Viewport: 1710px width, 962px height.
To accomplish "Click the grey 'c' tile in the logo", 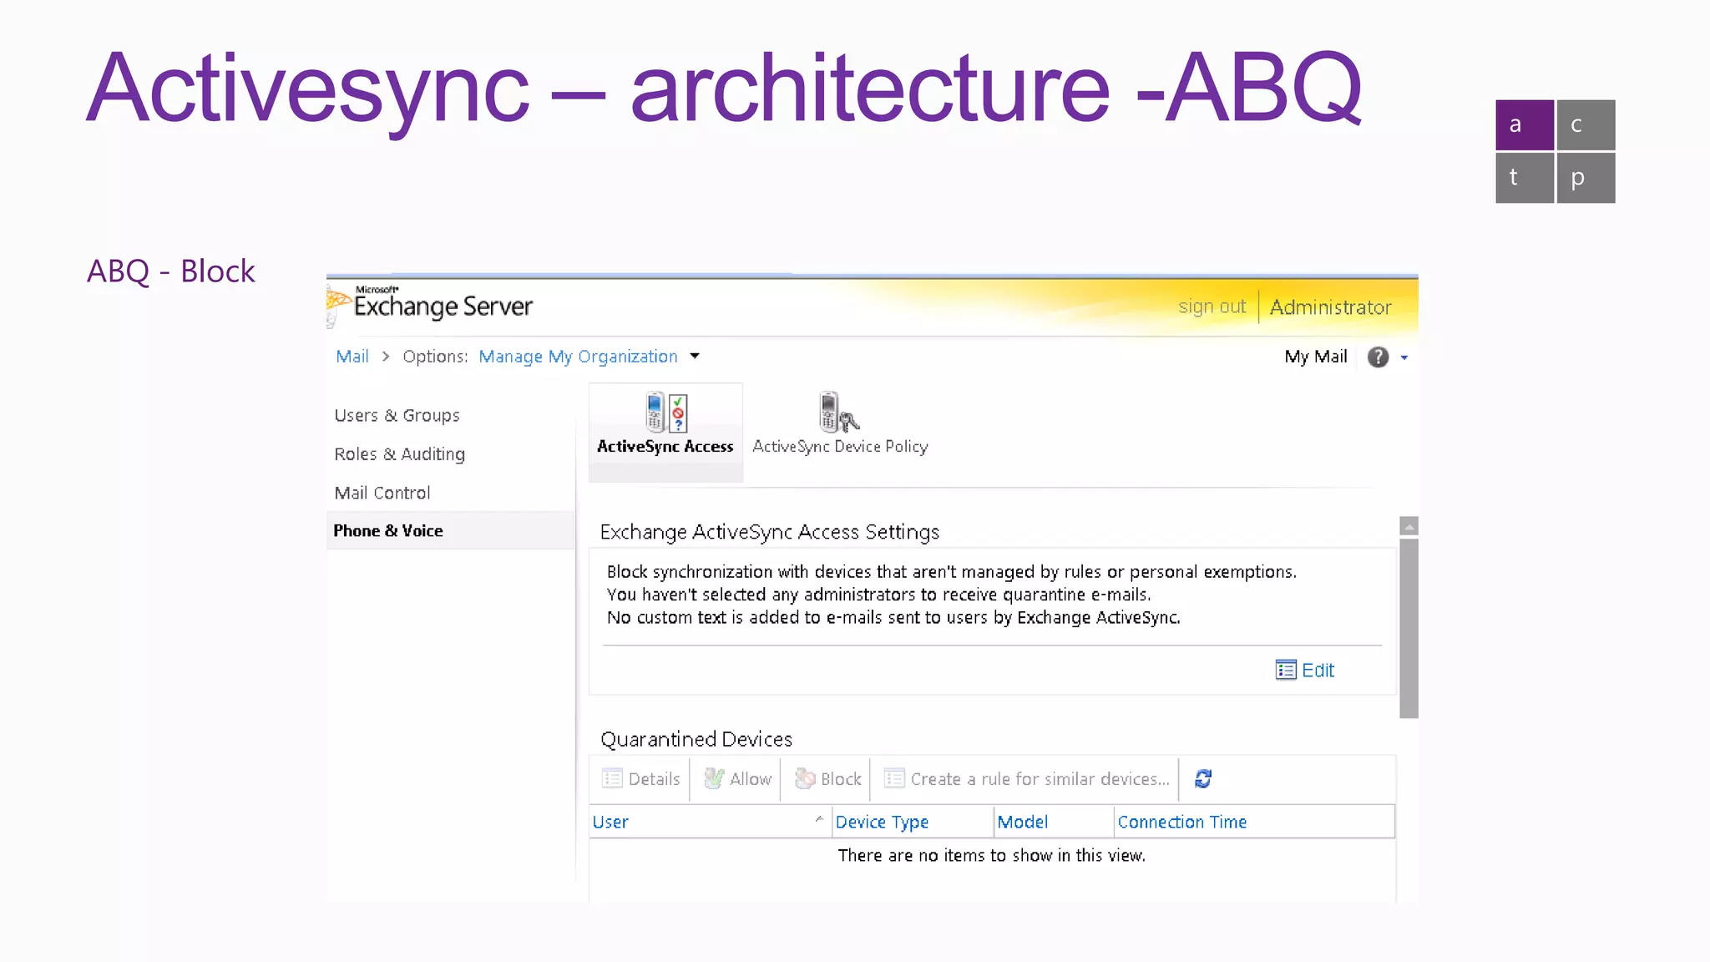I will tap(1586, 125).
